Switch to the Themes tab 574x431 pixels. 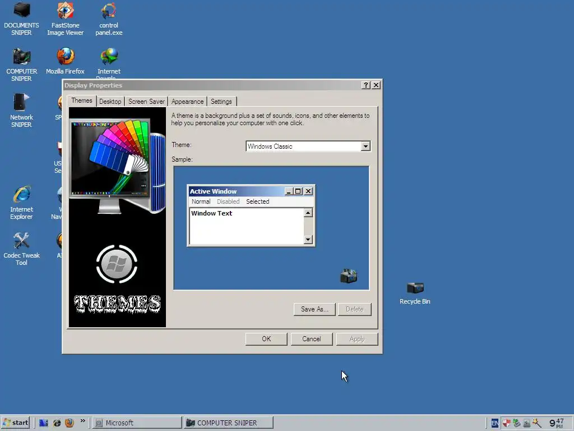click(x=82, y=101)
